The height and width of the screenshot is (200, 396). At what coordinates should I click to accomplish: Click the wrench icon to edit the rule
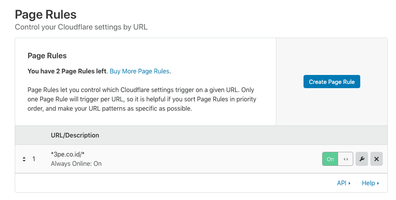point(361,159)
